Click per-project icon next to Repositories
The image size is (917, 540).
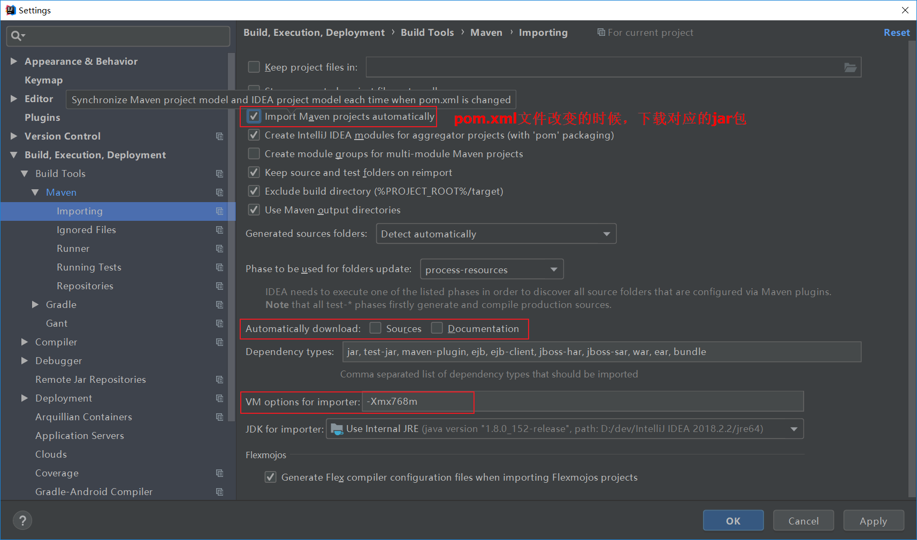[x=219, y=286]
